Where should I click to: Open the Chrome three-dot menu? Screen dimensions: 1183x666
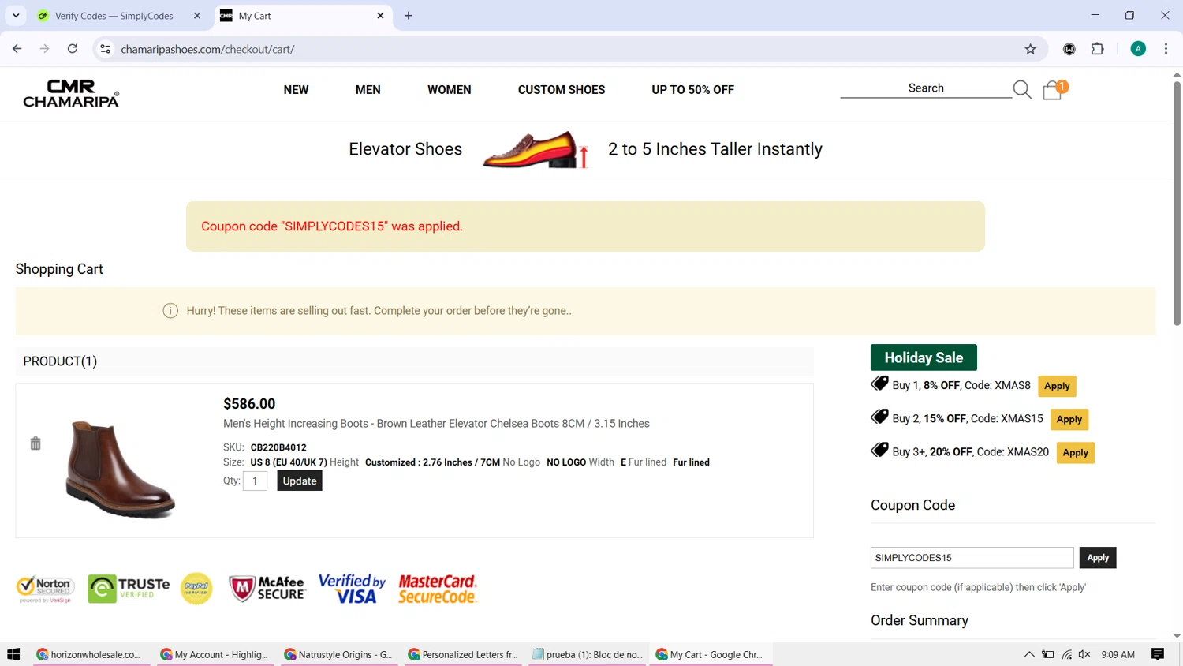[1166, 49]
